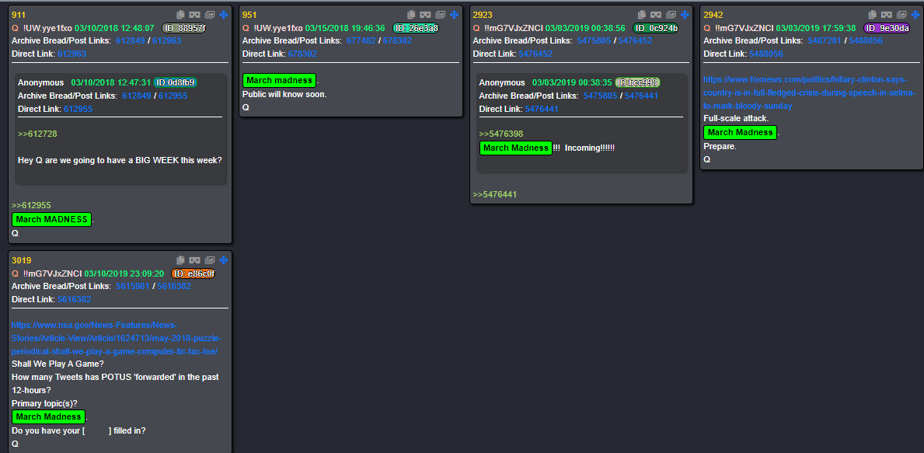Click highlighted "March Madness" in post 3019

(x=48, y=417)
